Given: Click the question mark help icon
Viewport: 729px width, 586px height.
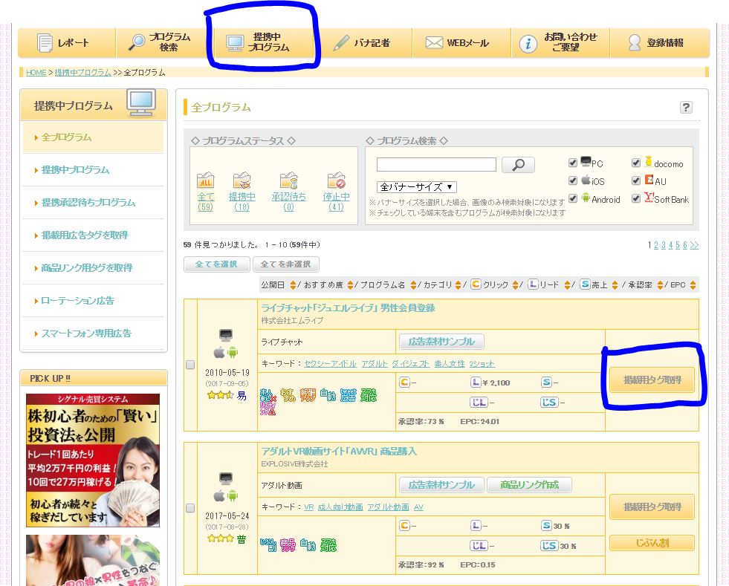Looking at the screenshot, I should (686, 108).
